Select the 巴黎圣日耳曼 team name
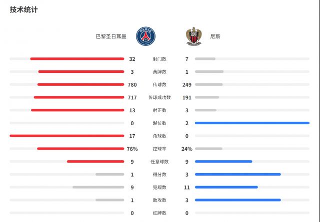 [x=111, y=37]
